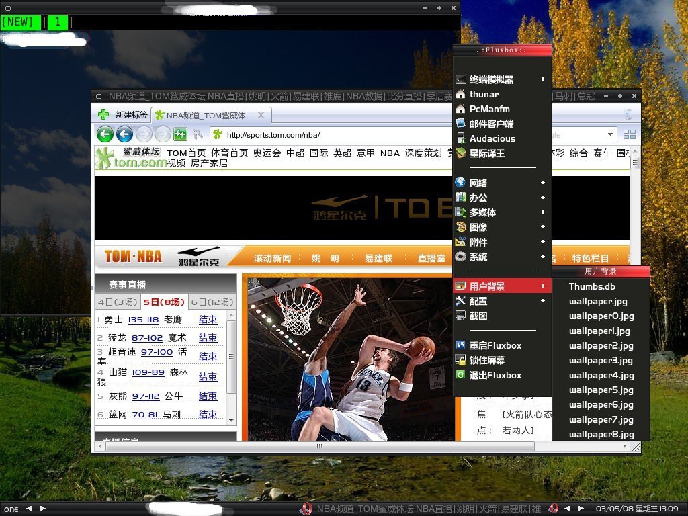Set wallpaper7.jpg as background
The height and width of the screenshot is (516, 688).
click(x=600, y=419)
